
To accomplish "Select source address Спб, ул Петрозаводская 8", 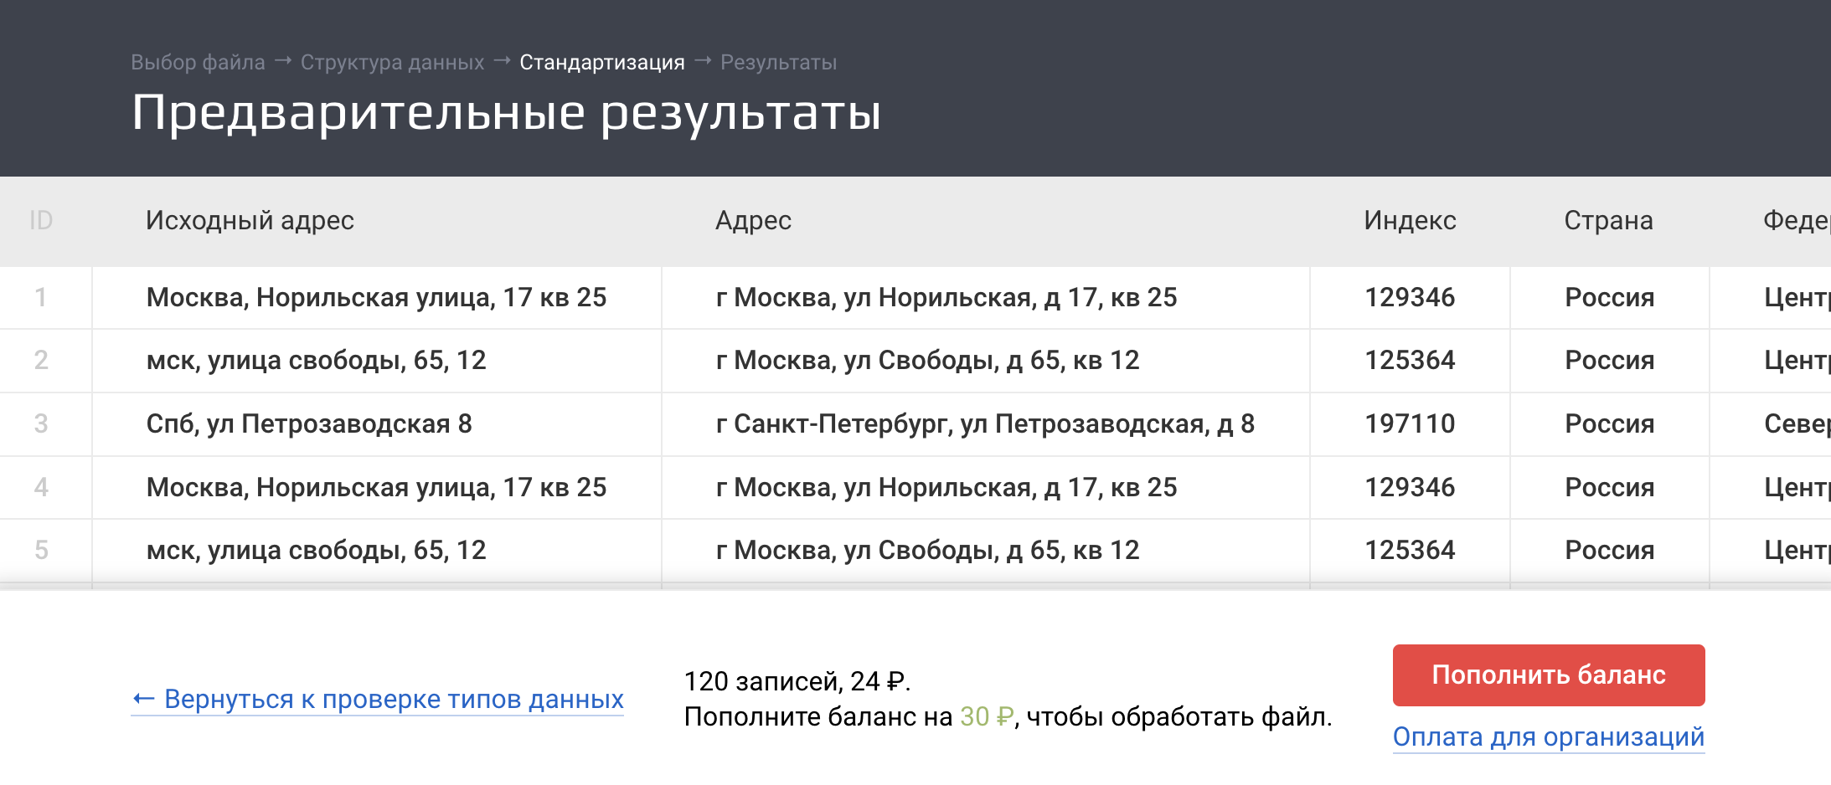I will coord(376,424).
